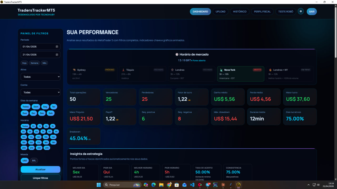Viewport: 337px width, 189px height.
Task: Open the Perfil Fiscal tab
Action: pos(262,12)
